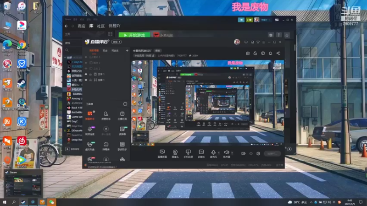Open the 商店 tab in Steam
This screenshot has height=206, width=367.
(82, 26)
